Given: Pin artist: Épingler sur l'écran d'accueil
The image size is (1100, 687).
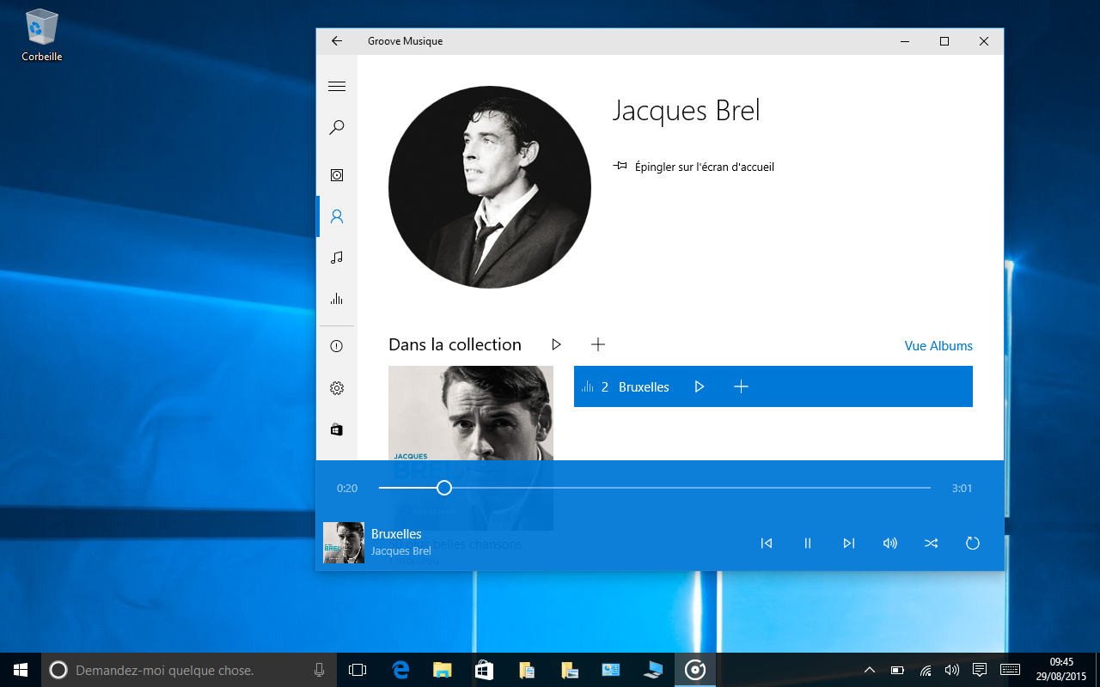Looking at the screenshot, I should click(x=694, y=167).
